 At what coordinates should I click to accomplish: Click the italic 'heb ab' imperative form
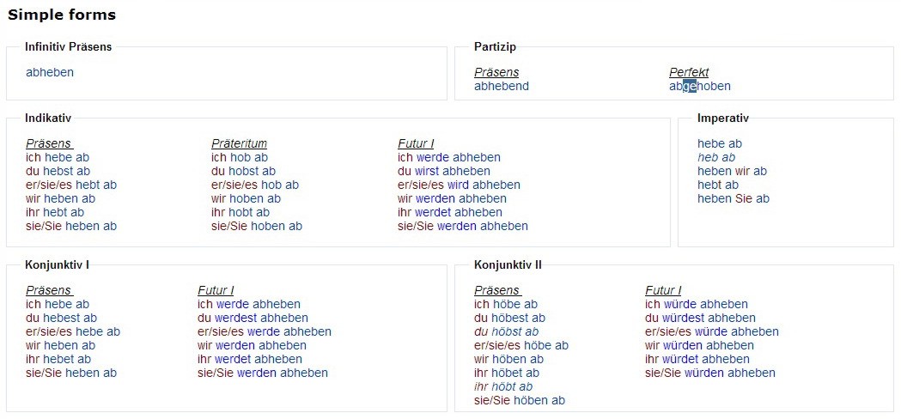pos(716,157)
